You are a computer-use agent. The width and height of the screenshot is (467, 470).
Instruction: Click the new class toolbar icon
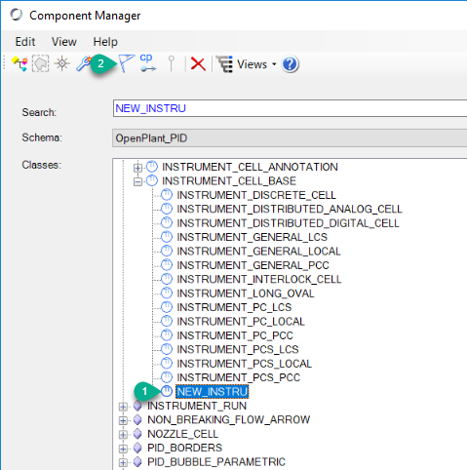click(19, 63)
